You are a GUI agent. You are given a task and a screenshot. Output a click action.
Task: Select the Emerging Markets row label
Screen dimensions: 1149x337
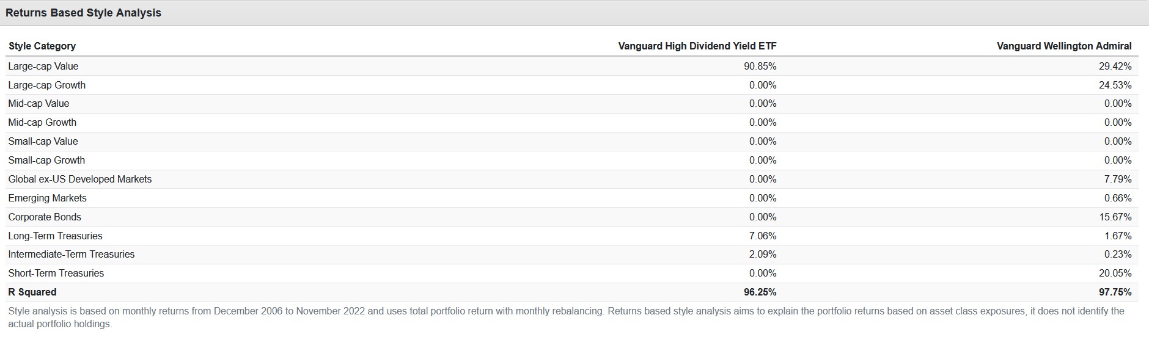point(48,198)
